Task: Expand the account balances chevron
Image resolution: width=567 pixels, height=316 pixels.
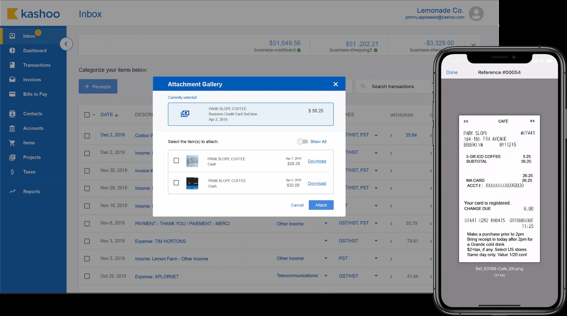Action: point(473,45)
